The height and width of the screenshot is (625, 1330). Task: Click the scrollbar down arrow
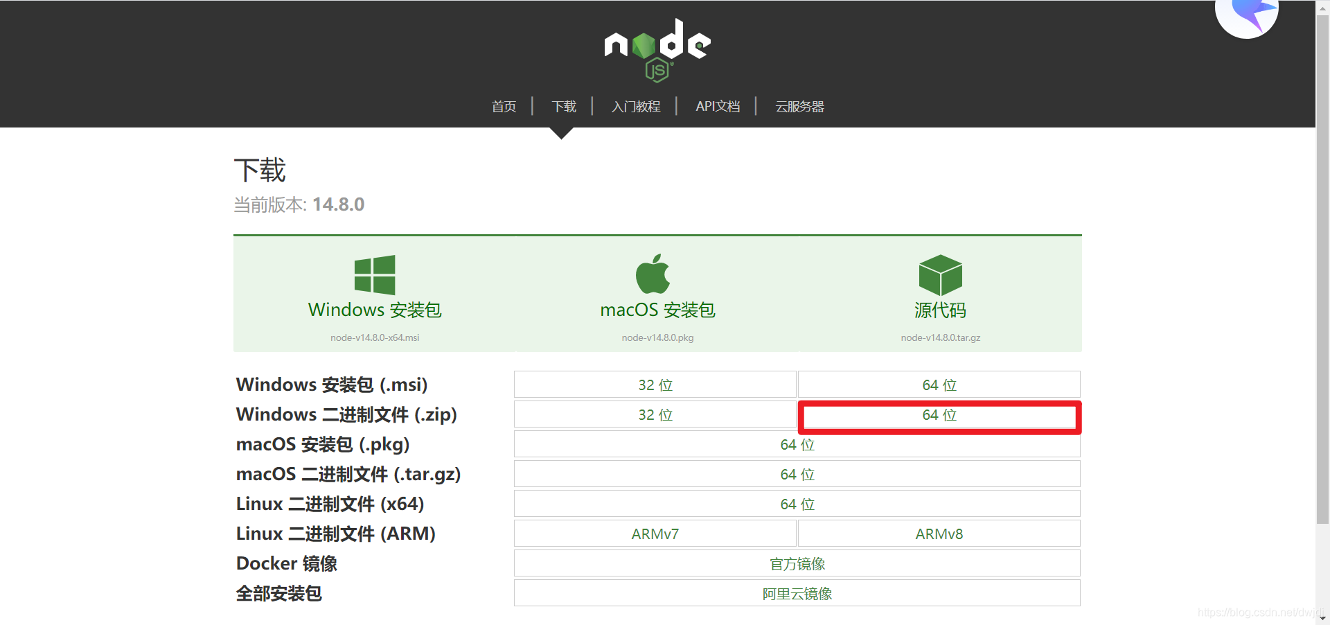1323,618
